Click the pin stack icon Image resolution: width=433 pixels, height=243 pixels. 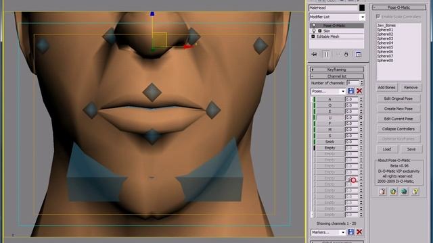click(x=314, y=54)
